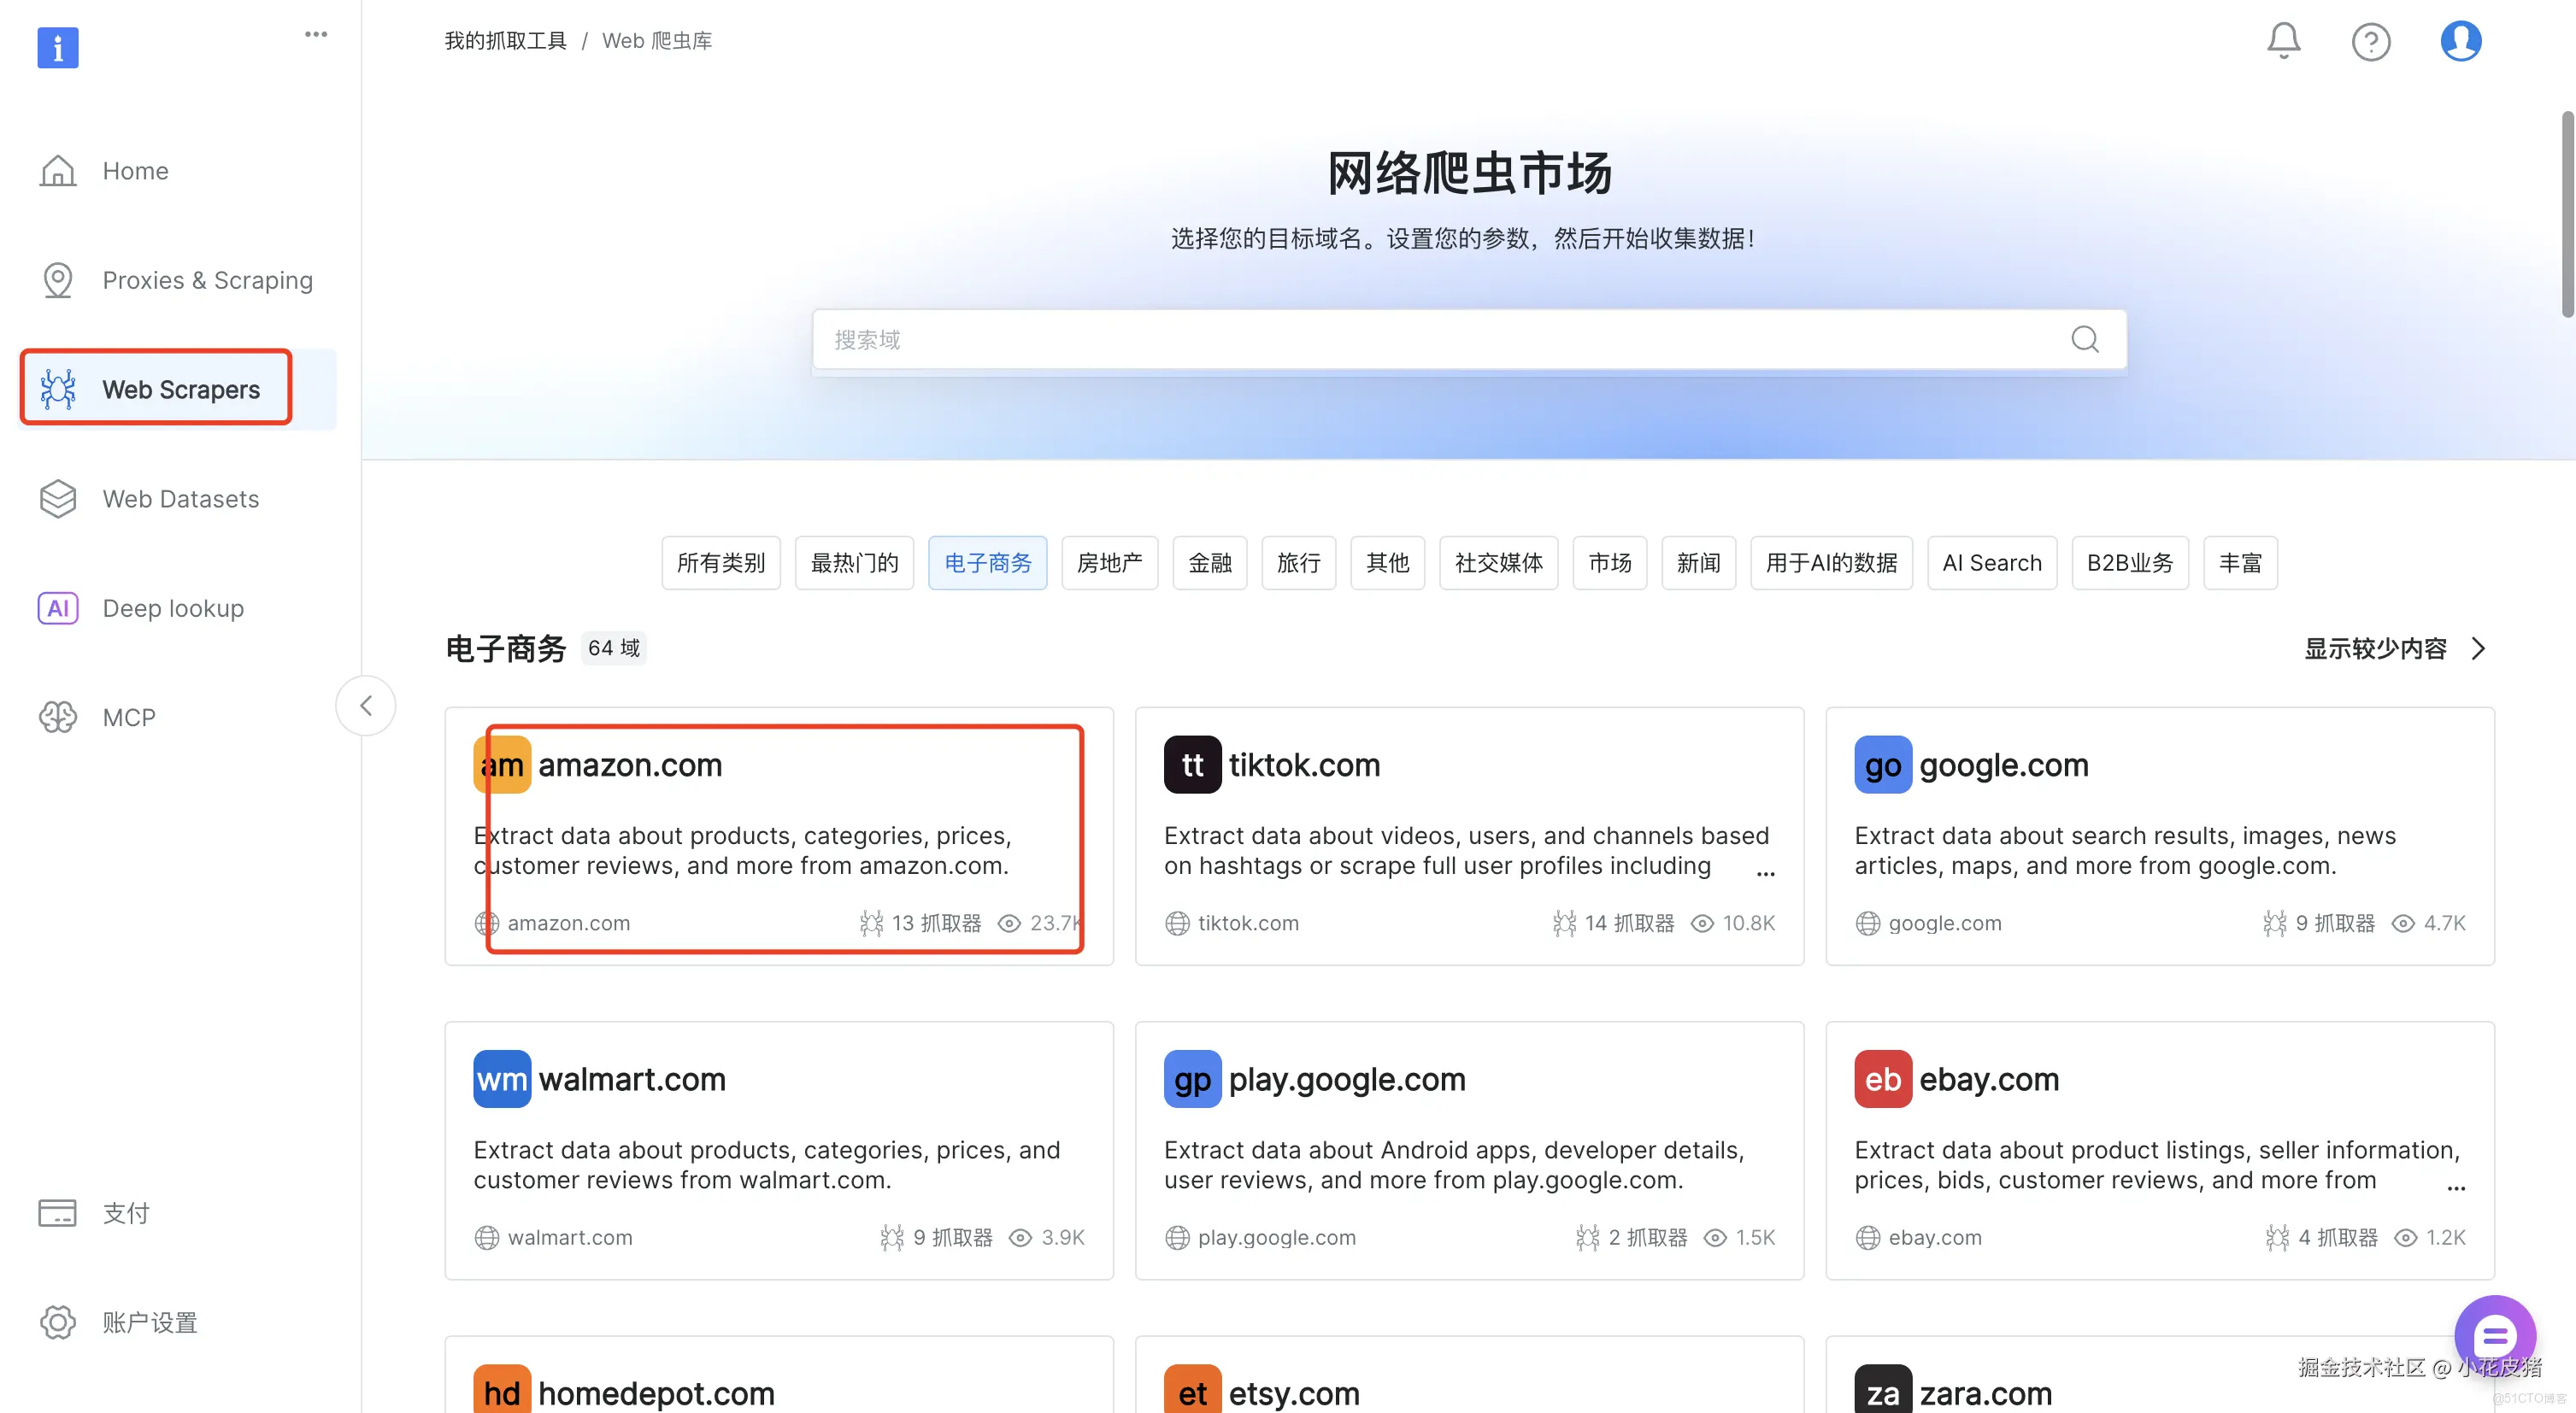2576x1413 pixels.
Task: Open Deep lookup AI item
Action: click(x=172, y=608)
